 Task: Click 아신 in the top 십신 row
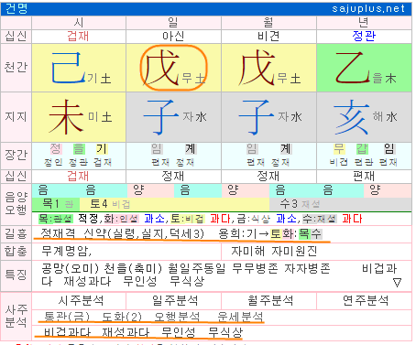tap(173, 36)
